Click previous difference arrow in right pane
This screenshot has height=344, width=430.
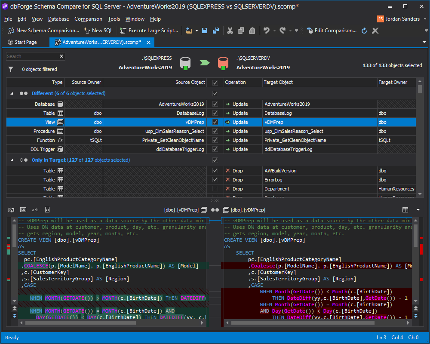point(416,308)
